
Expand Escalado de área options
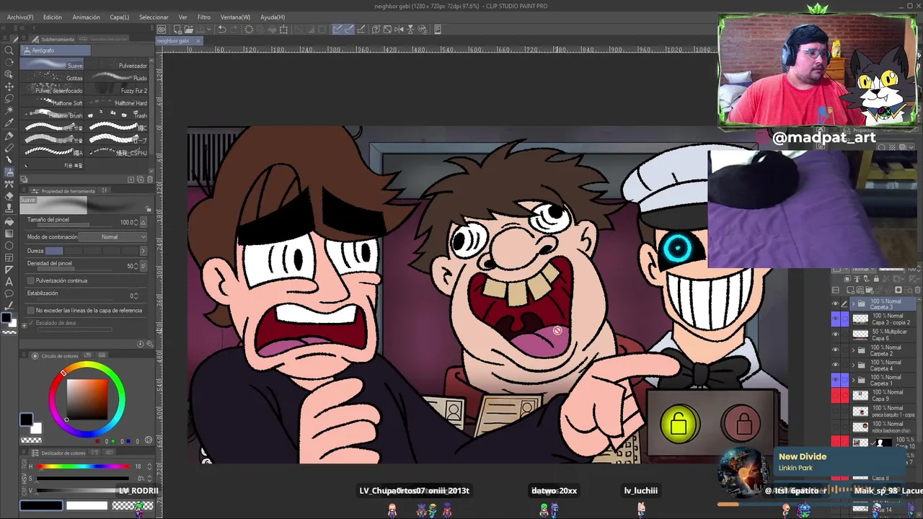[x=24, y=324]
